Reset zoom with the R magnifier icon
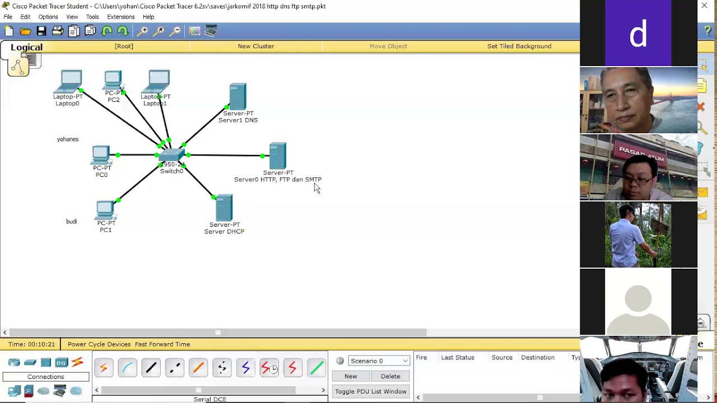The image size is (717, 403). coord(160,31)
